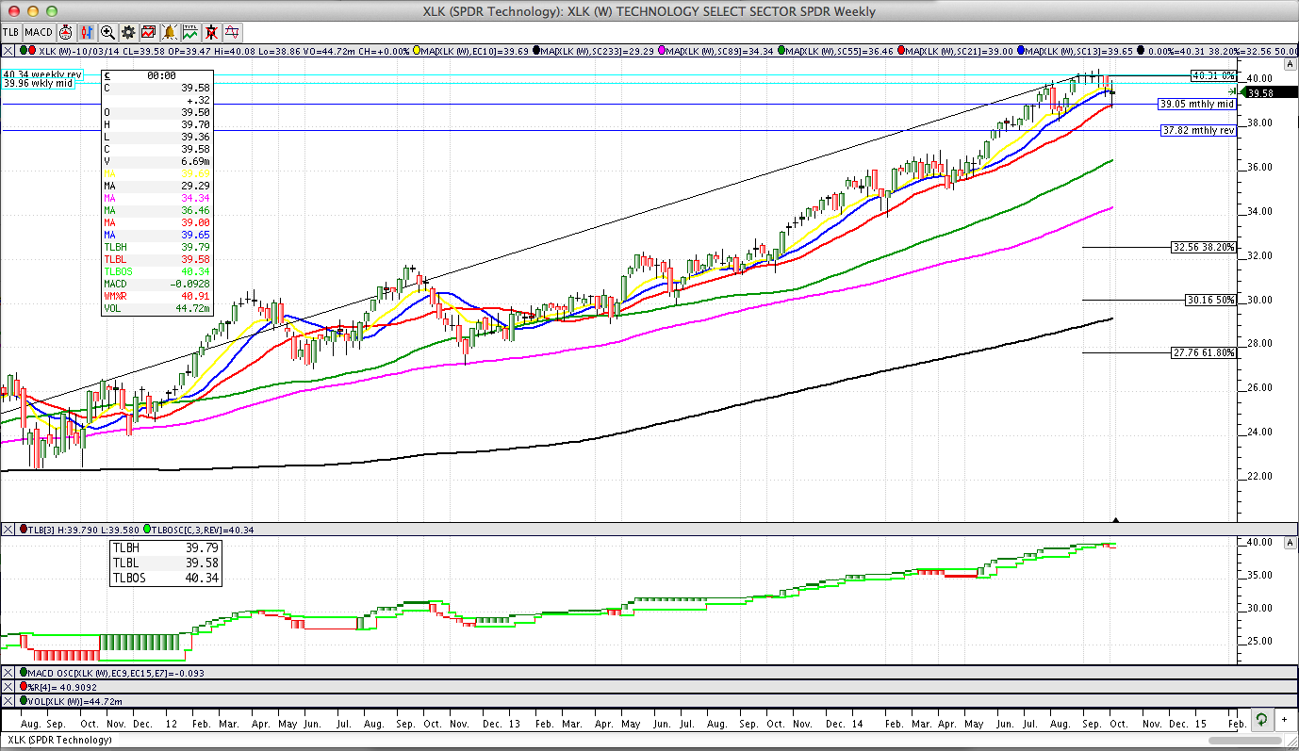Click the '40.34 weekly rev' label
This screenshot has height=751, width=1299.
[x=43, y=74]
